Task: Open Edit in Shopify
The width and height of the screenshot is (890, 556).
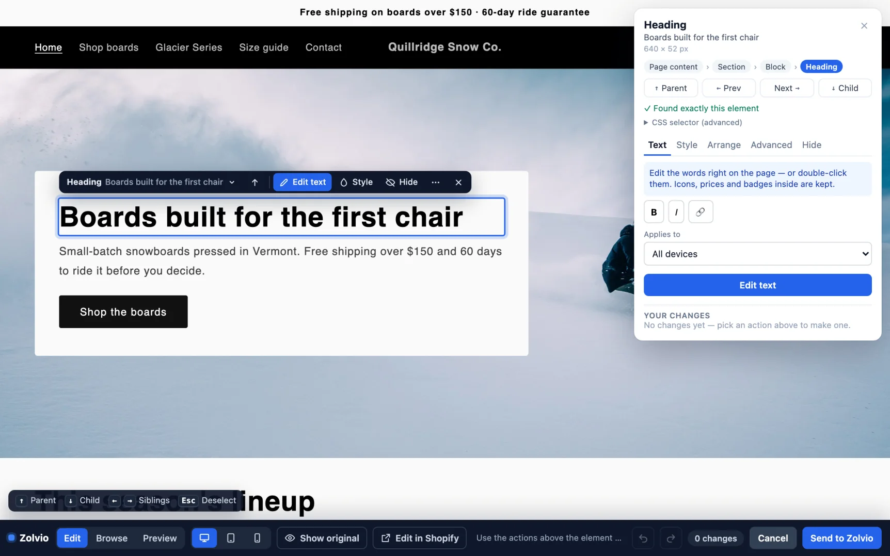Action: pyautogui.click(x=420, y=538)
